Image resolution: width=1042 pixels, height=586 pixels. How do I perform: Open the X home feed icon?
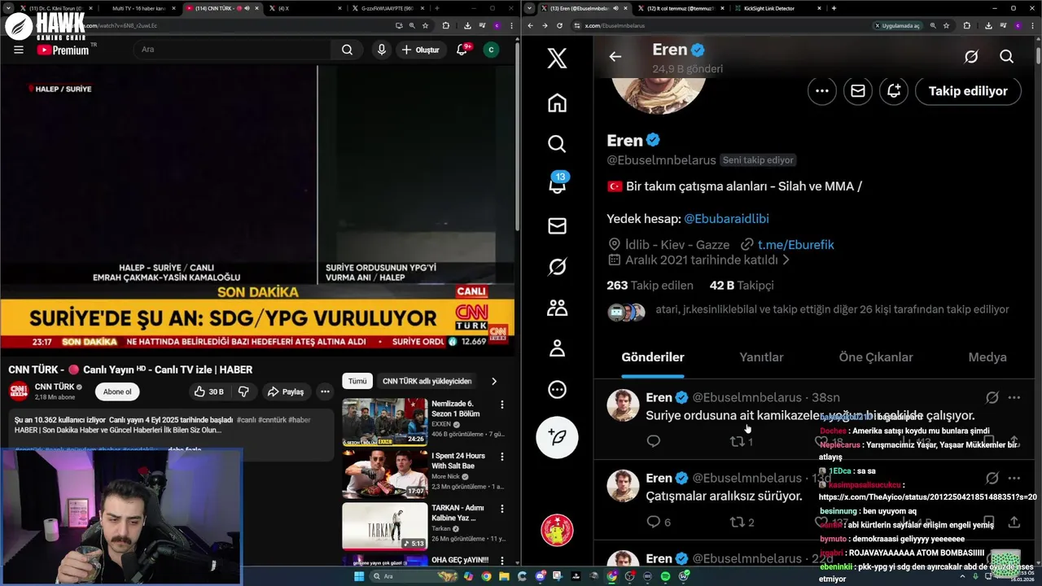tap(557, 103)
